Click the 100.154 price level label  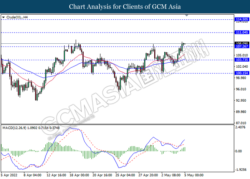(x=242, y=73)
